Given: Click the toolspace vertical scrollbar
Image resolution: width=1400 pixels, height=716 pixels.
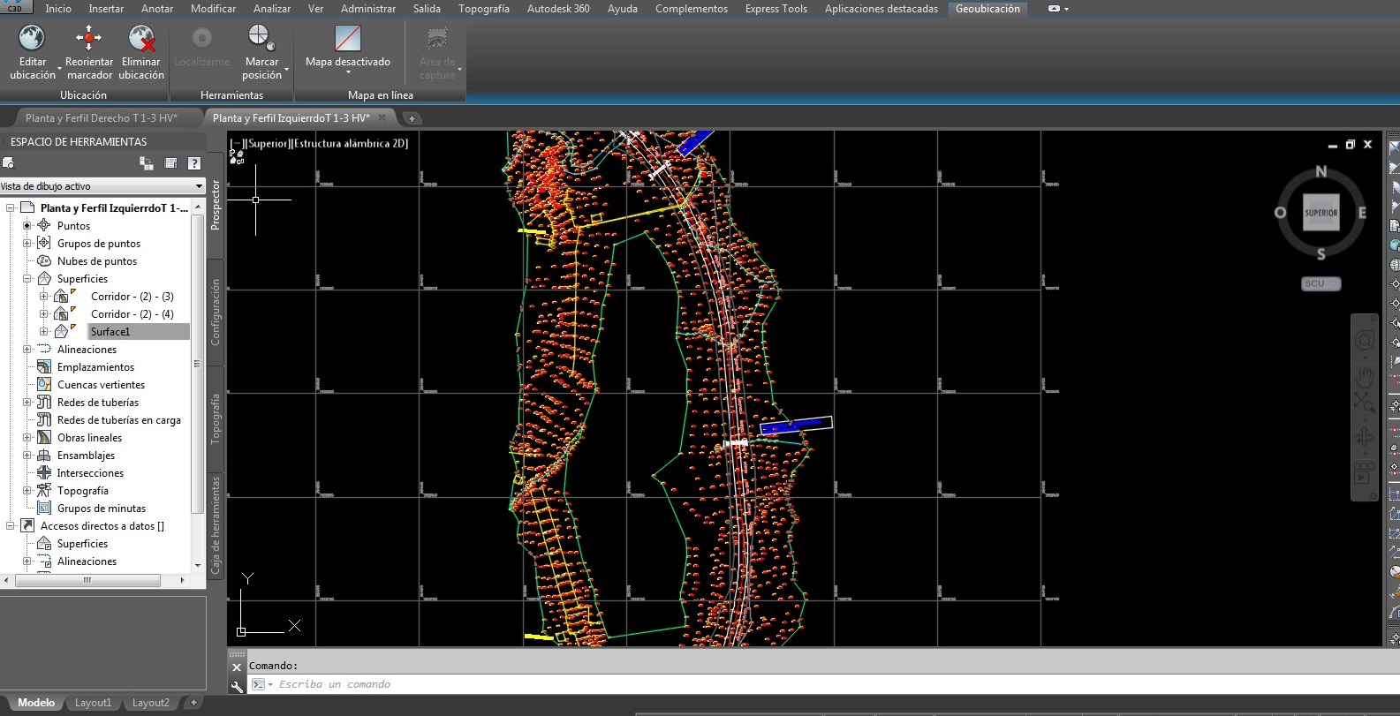Looking at the screenshot, I should point(198,362).
